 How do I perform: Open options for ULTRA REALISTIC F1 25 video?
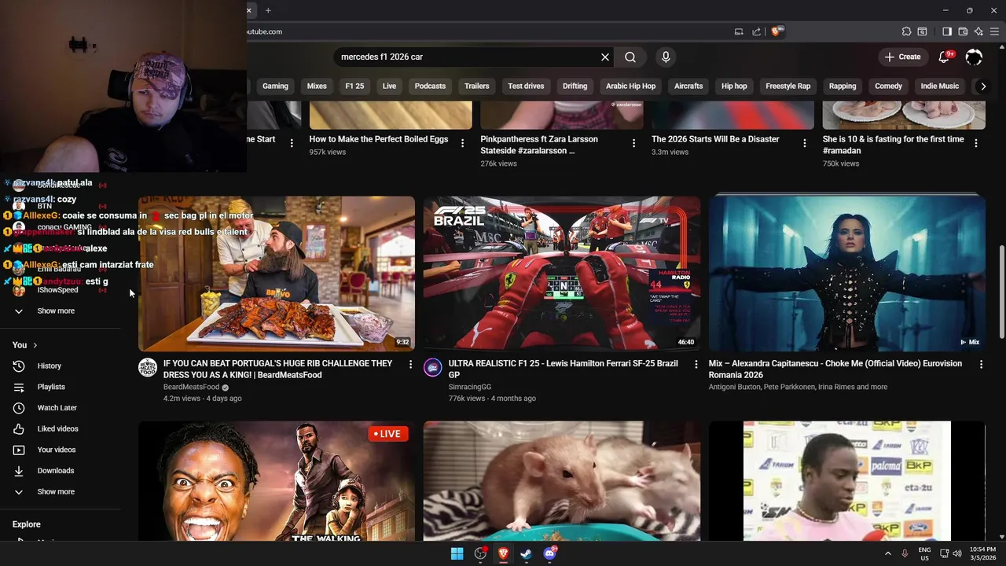[696, 364]
